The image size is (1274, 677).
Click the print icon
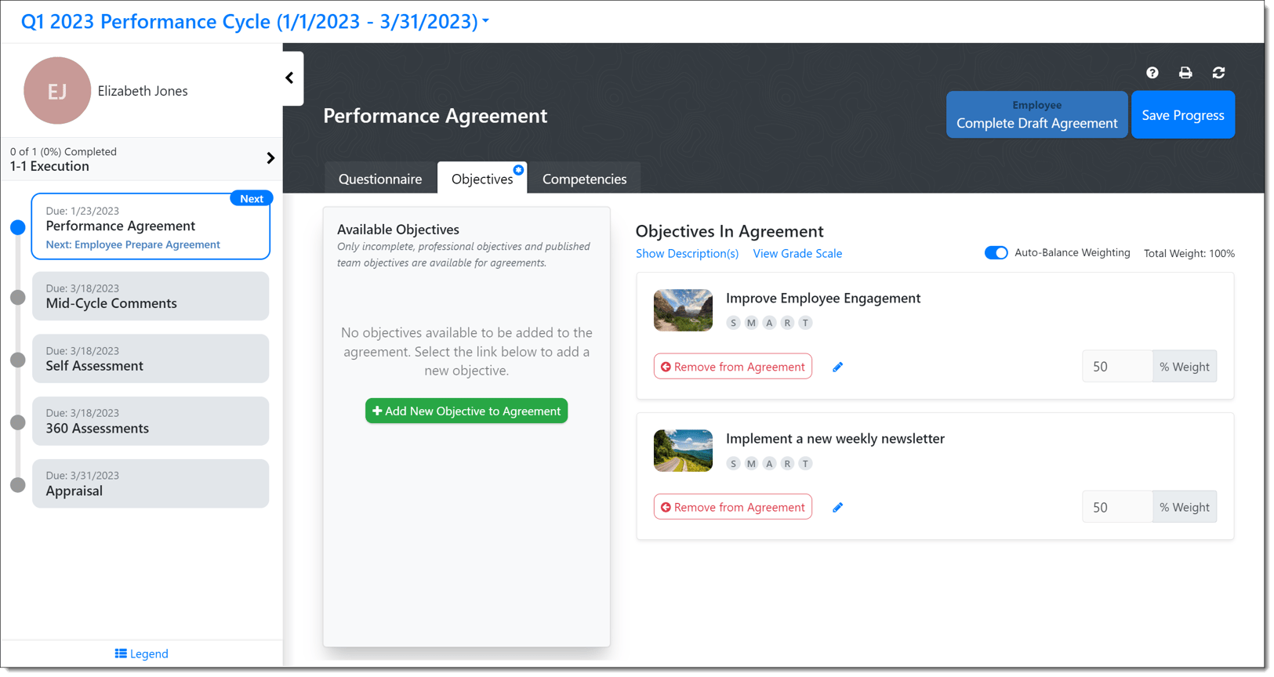(x=1185, y=73)
